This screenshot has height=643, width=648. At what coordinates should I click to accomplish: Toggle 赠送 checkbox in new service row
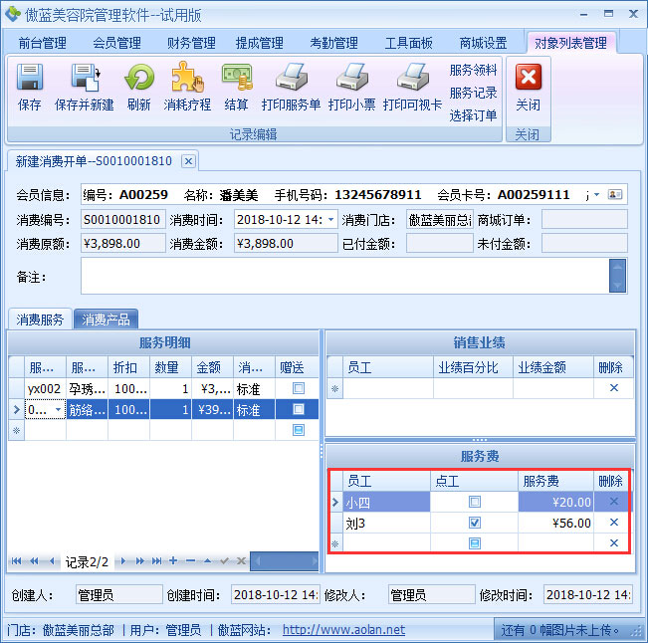[299, 430]
